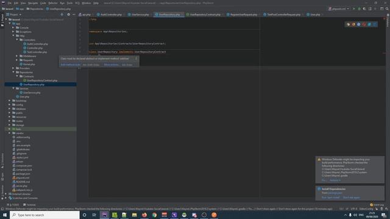Open the Event Log in status bar
390x219 pixels.
click(x=377, y=205)
